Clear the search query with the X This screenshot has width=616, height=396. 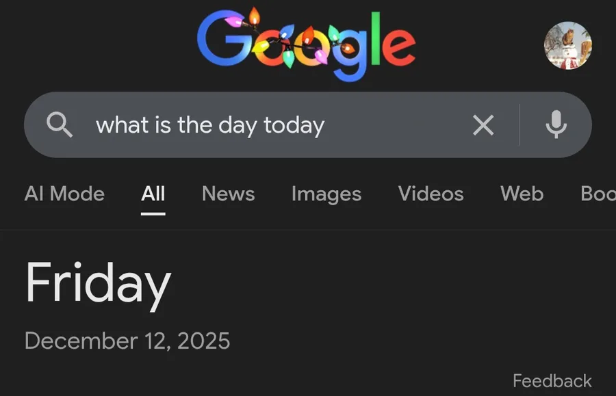[x=483, y=125]
